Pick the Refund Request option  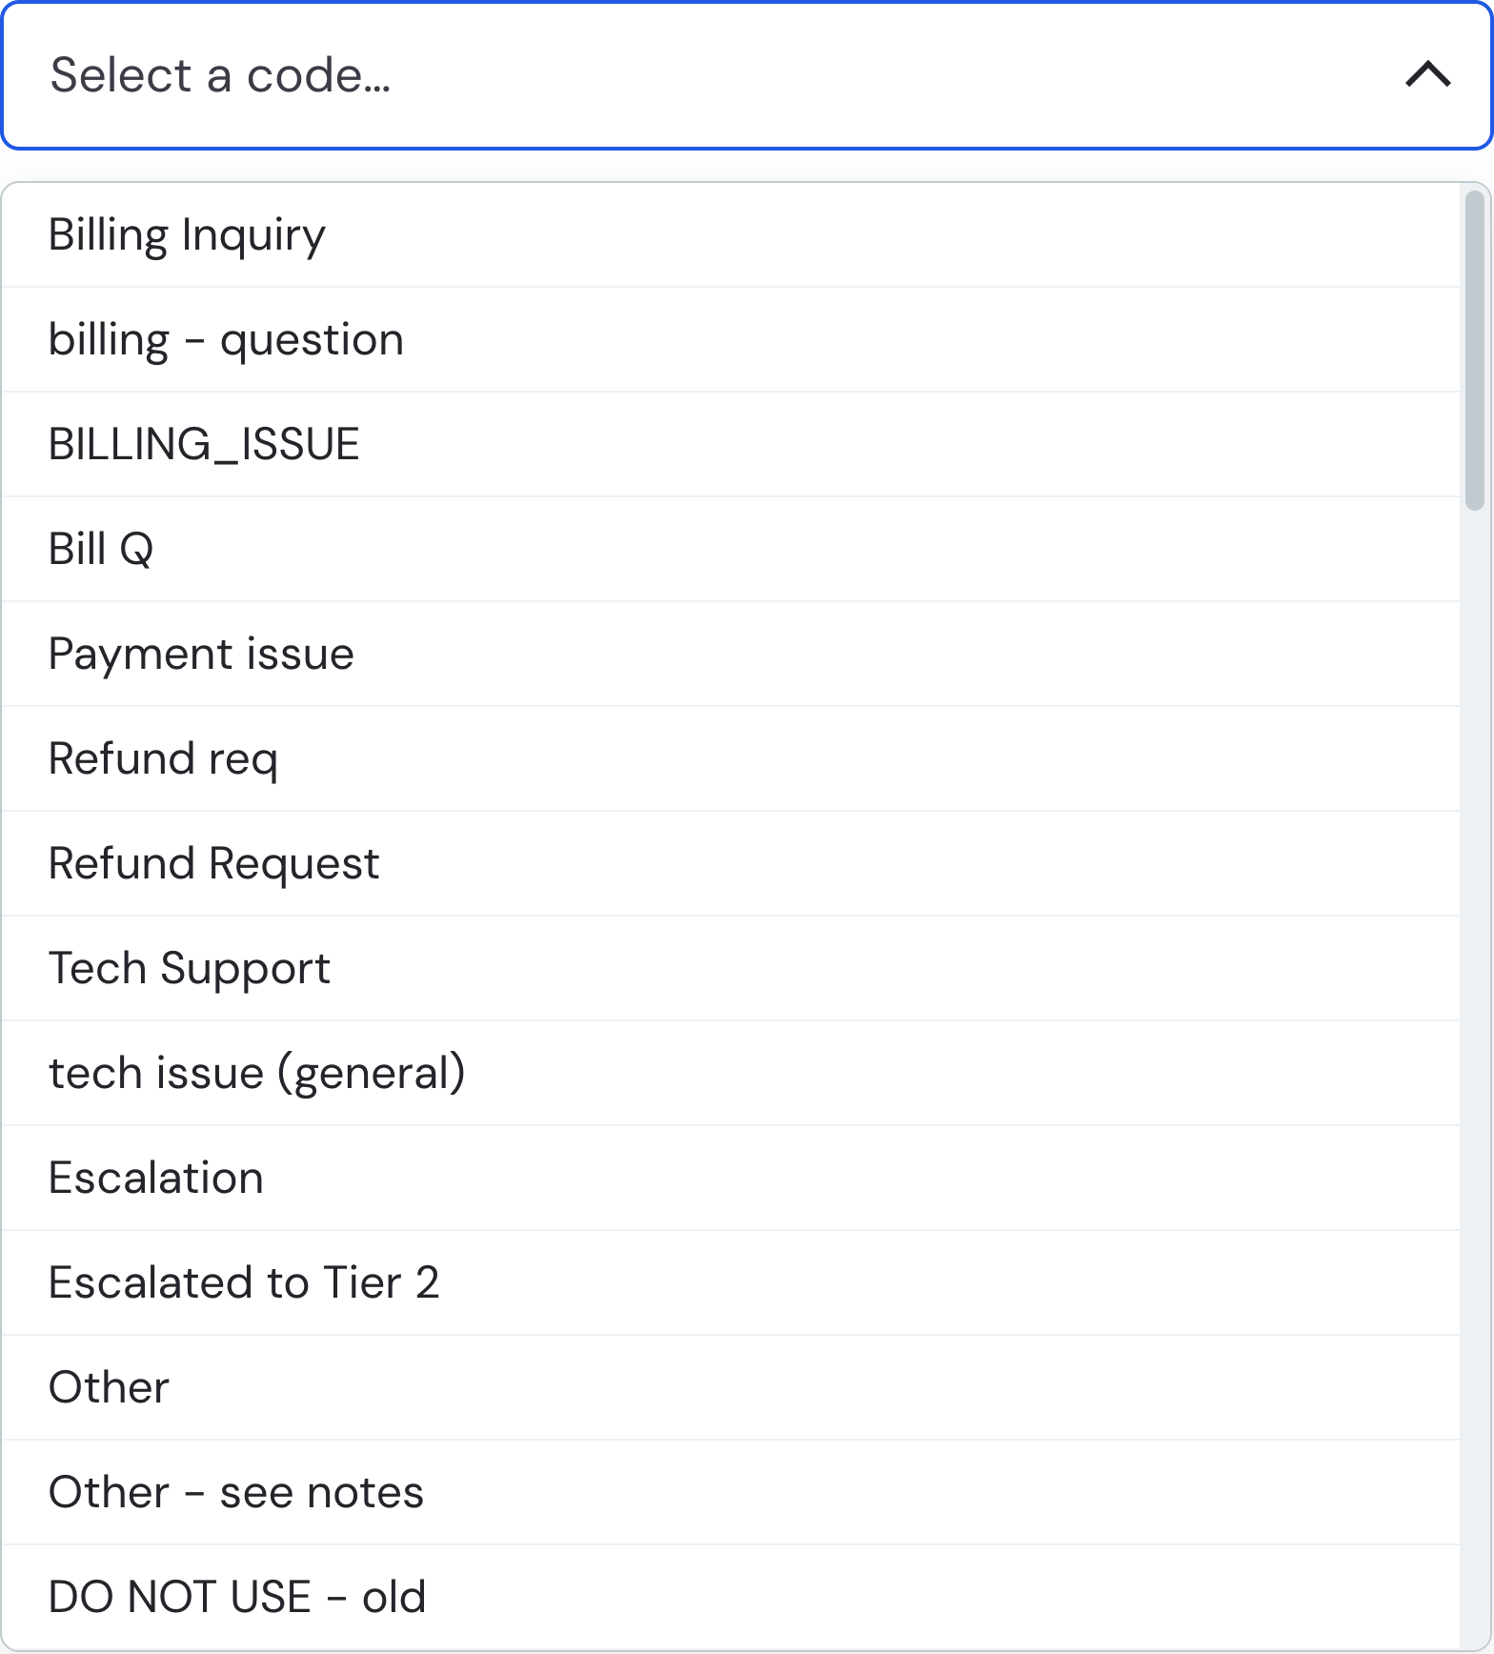(x=731, y=863)
